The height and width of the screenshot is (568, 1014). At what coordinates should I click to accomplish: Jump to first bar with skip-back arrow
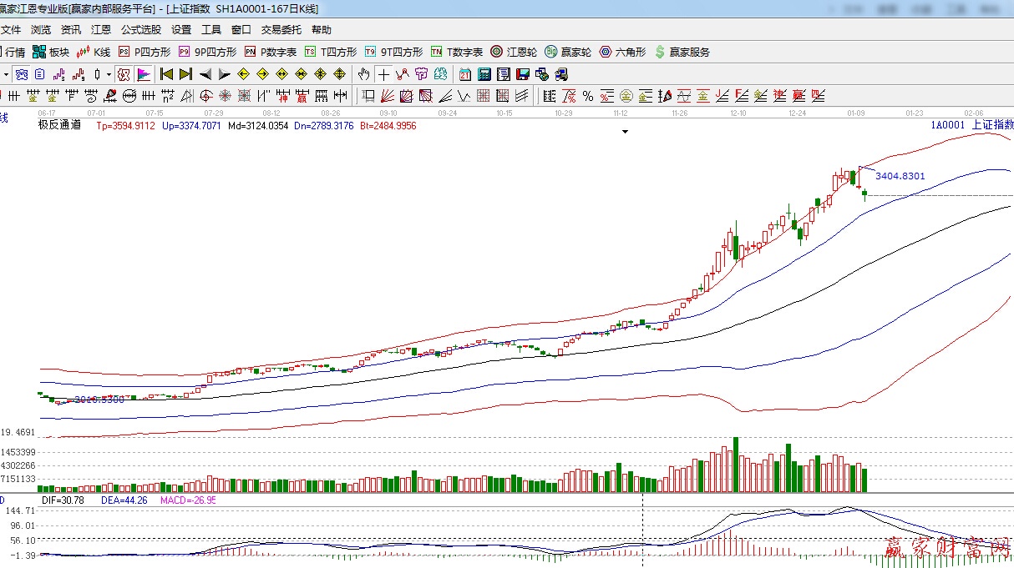(166, 74)
